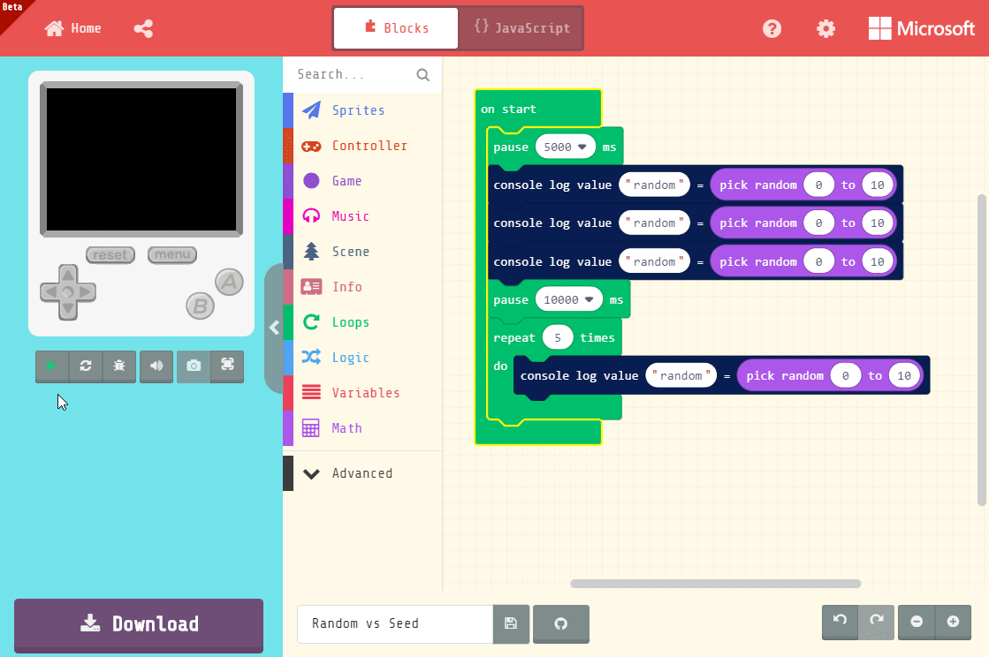Expand the Advanced categories section
989x657 pixels.
[x=363, y=473]
